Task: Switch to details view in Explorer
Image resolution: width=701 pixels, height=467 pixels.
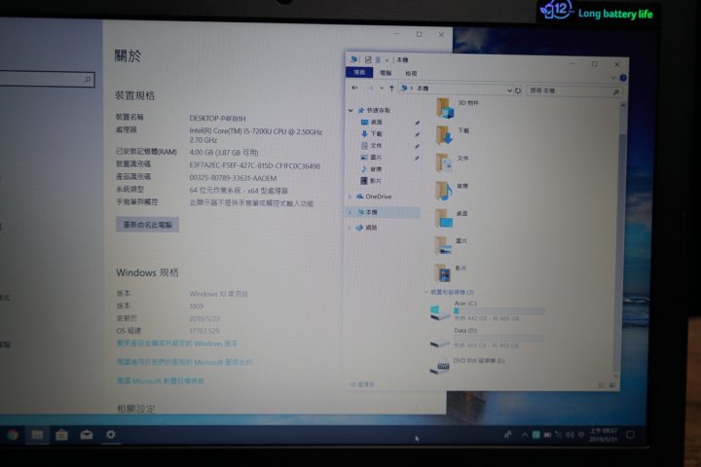Action: [x=602, y=384]
